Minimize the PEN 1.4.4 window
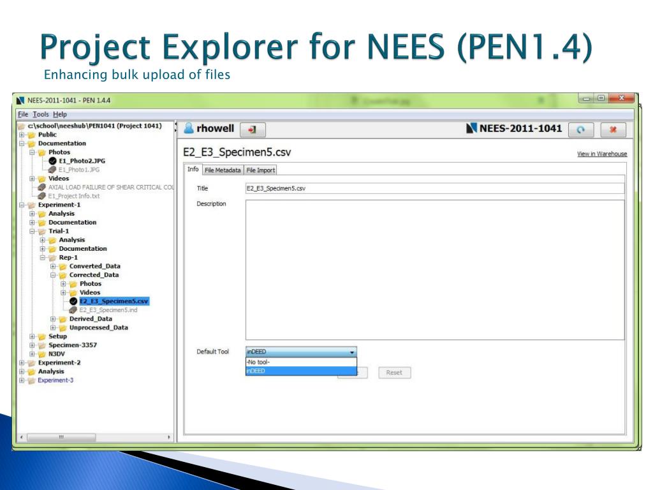This screenshot has width=653, height=490. pos(587,98)
